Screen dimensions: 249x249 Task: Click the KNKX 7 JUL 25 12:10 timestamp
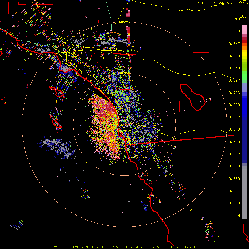coord(173,247)
